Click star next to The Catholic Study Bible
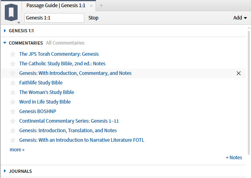251x178 pixels. (x=13, y=64)
